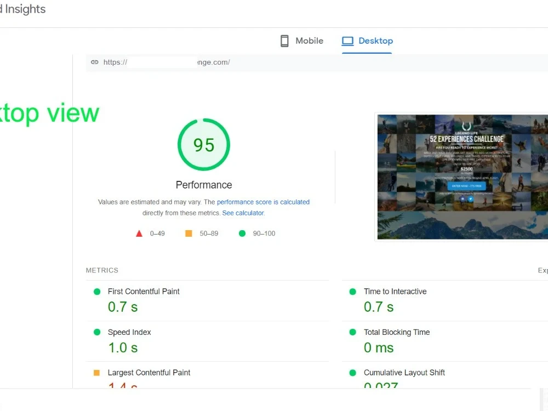Click the Total Blocking Time label
Viewport: 548px width, 411px height.
click(397, 332)
